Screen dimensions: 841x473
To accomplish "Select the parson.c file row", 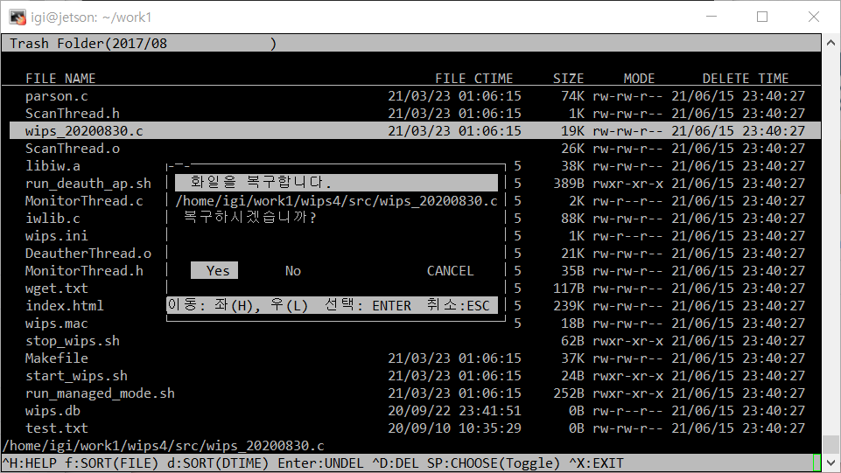I will (415, 96).
